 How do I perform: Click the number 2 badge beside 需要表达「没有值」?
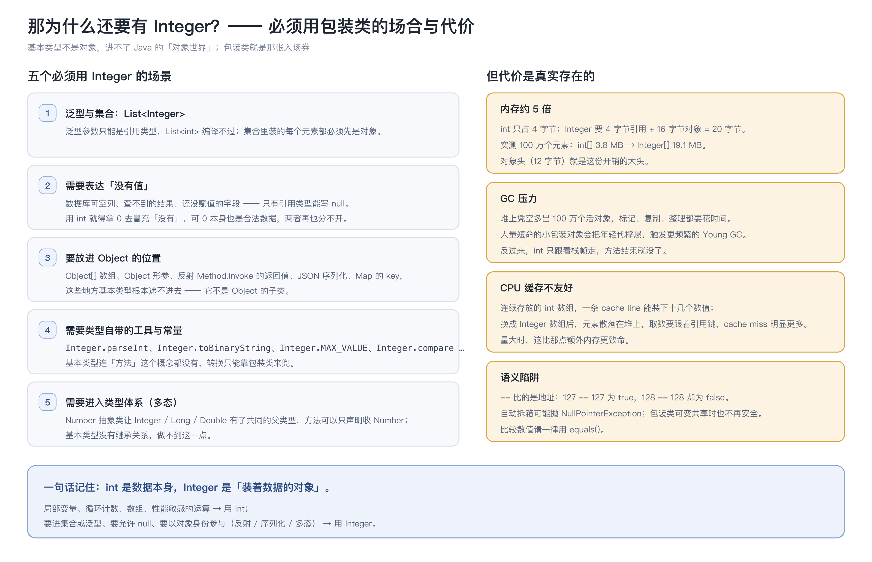[x=47, y=185]
